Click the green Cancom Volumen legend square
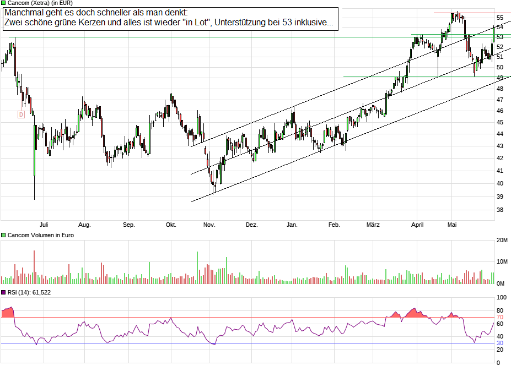This screenshot has width=511, height=371. pos(4,235)
